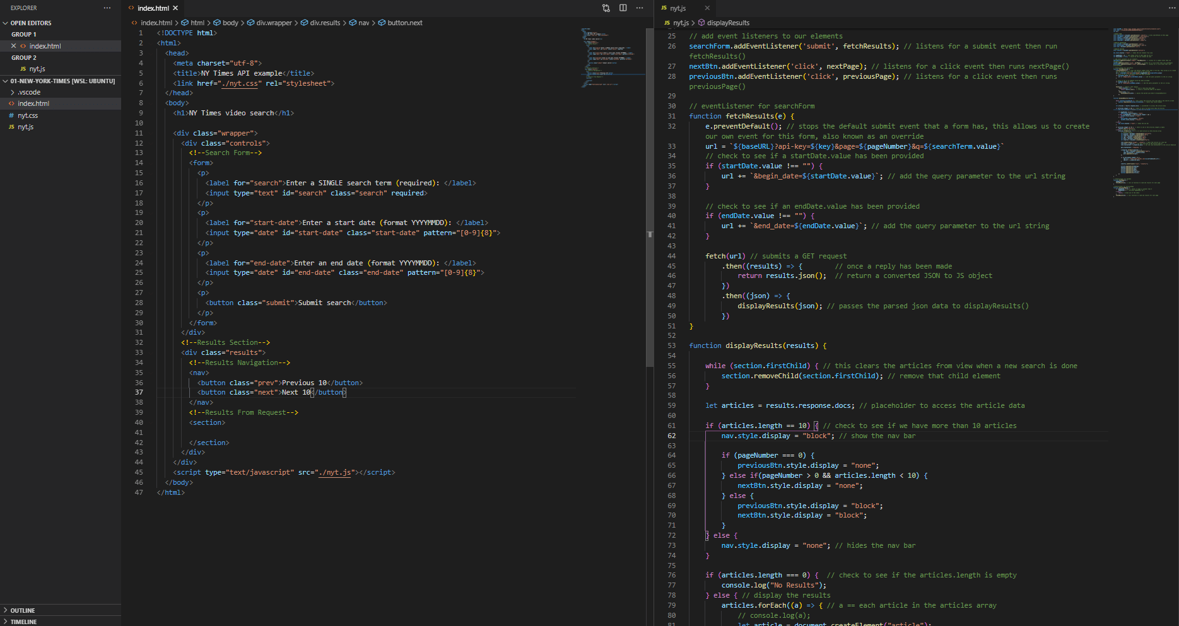Open left editor group's More Actions menu
1179x626 pixels.
tap(640, 8)
